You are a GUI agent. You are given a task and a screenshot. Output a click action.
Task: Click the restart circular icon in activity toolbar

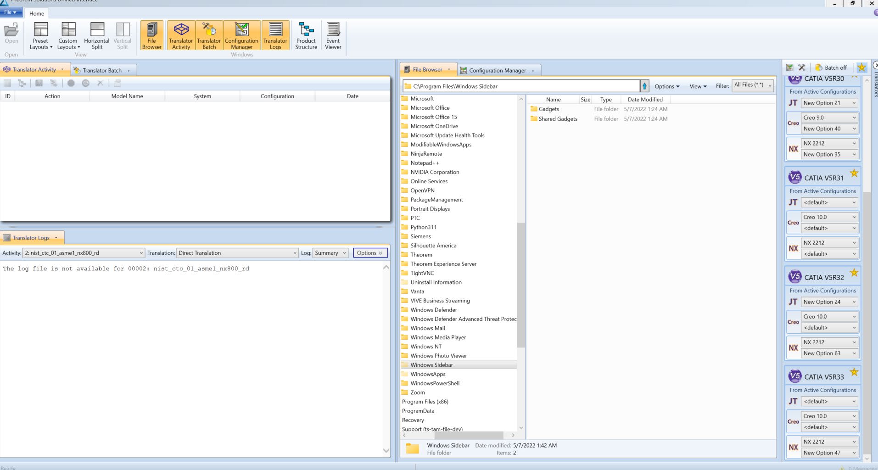coord(86,83)
